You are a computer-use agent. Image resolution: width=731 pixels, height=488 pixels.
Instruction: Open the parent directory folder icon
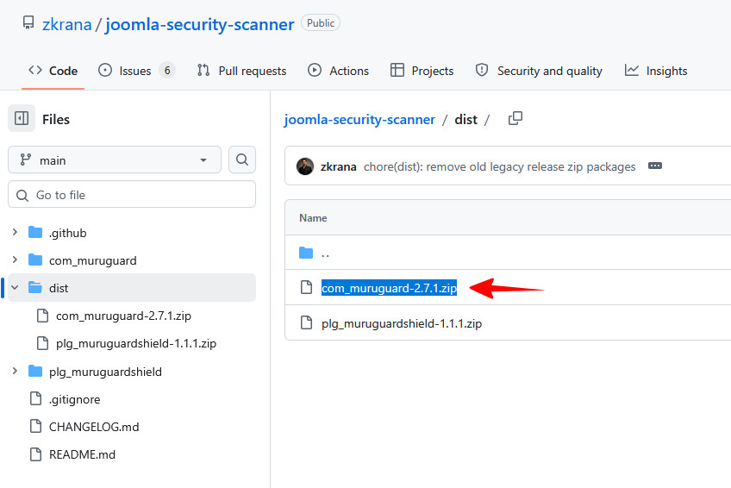(x=306, y=253)
